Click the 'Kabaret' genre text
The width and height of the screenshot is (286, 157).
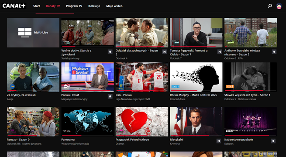[x=229, y=144]
